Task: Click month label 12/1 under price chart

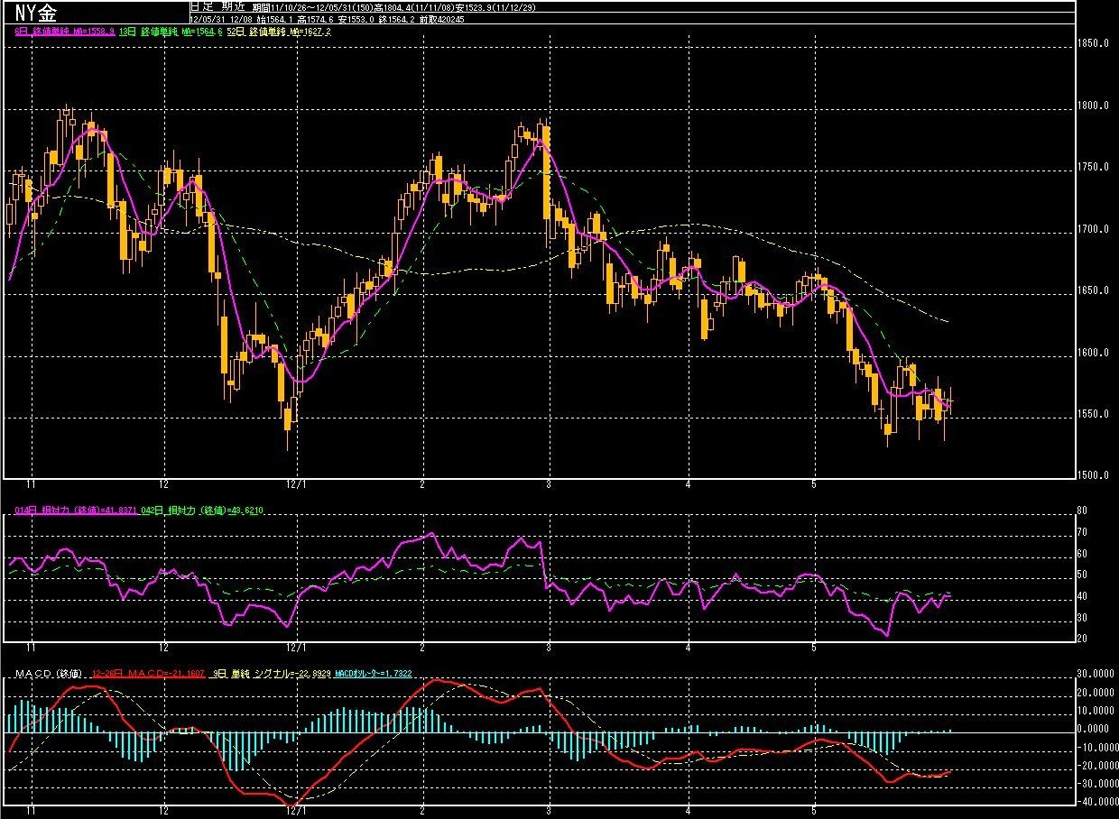Action: click(x=297, y=484)
